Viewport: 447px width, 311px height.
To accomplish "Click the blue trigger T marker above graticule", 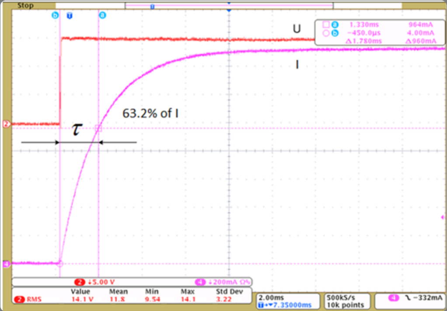I will point(69,16).
